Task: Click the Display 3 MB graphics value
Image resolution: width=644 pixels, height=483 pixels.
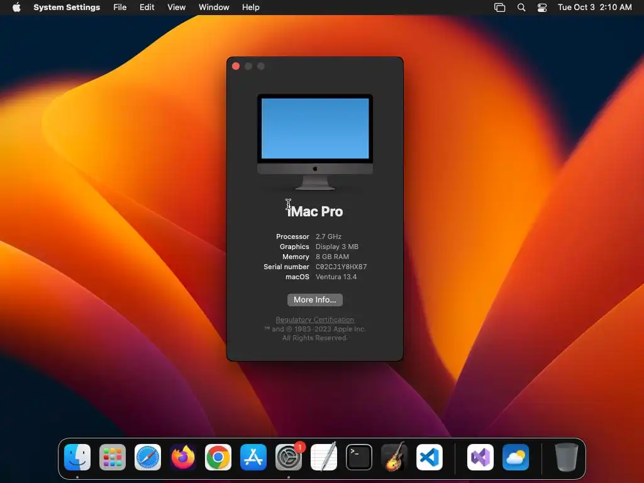Action: point(337,247)
